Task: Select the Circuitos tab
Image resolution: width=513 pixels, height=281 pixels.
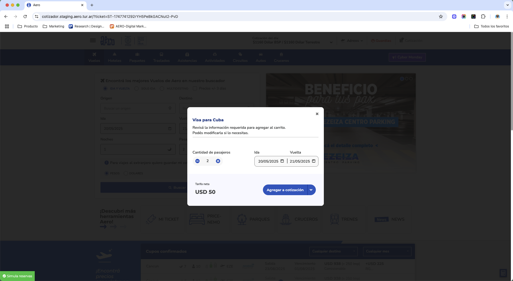Action: pos(240,57)
